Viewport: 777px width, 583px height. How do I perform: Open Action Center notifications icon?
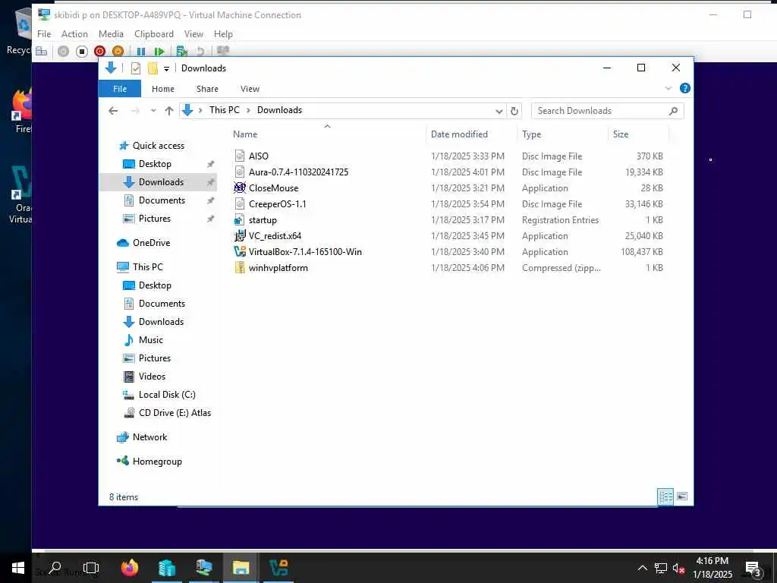click(x=753, y=568)
